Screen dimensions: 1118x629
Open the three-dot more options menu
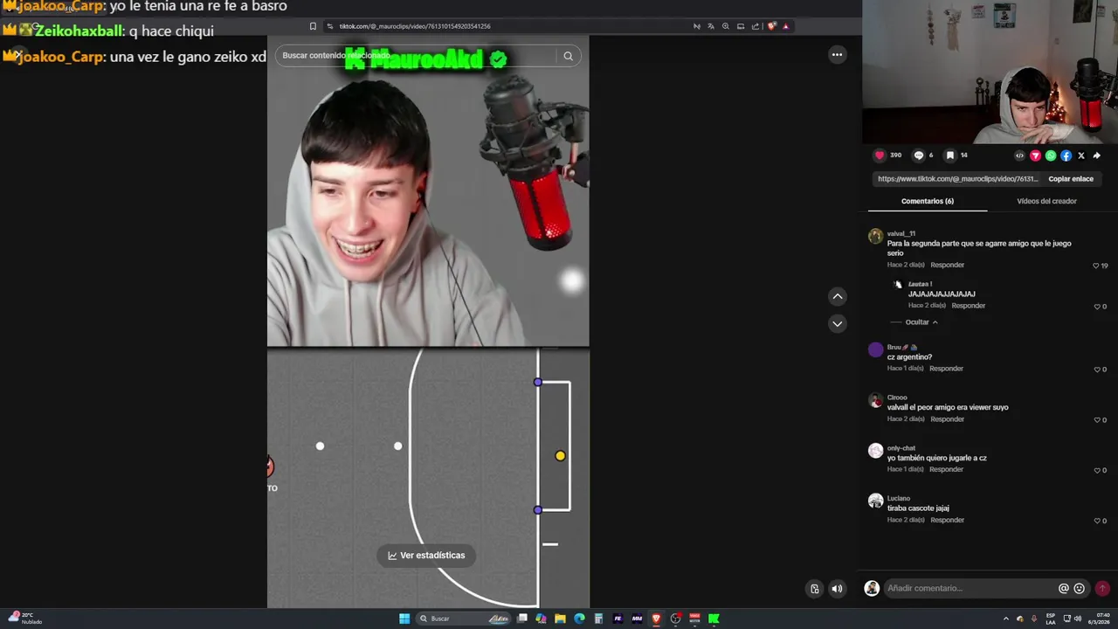(x=837, y=54)
